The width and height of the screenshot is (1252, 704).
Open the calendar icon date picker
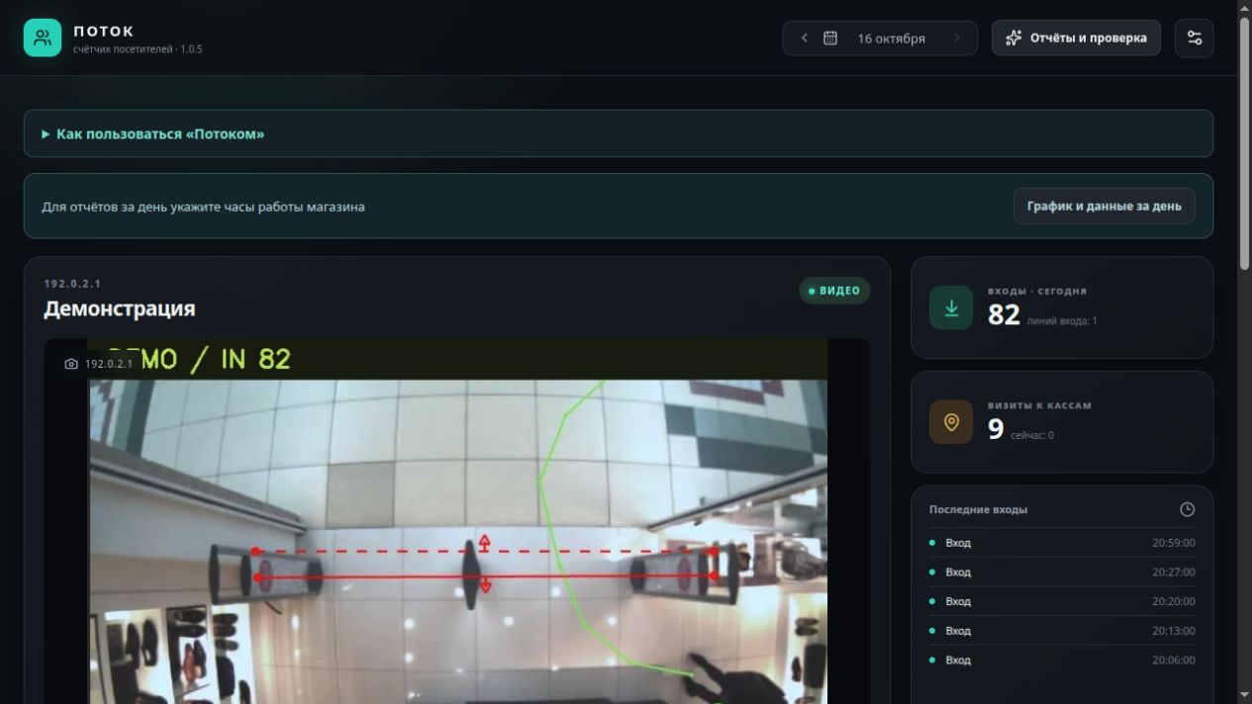830,39
